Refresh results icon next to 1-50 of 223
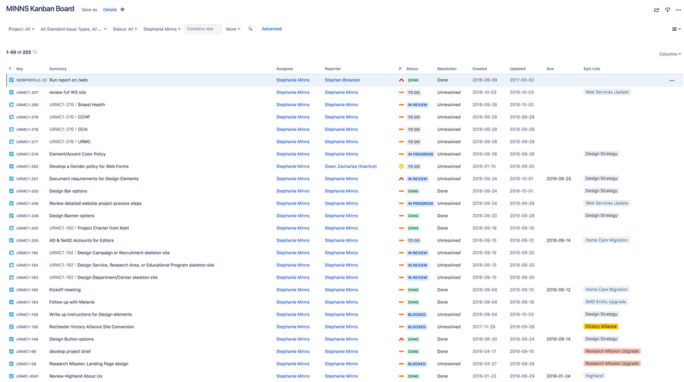The height and width of the screenshot is (382, 684). click(36, 52)
